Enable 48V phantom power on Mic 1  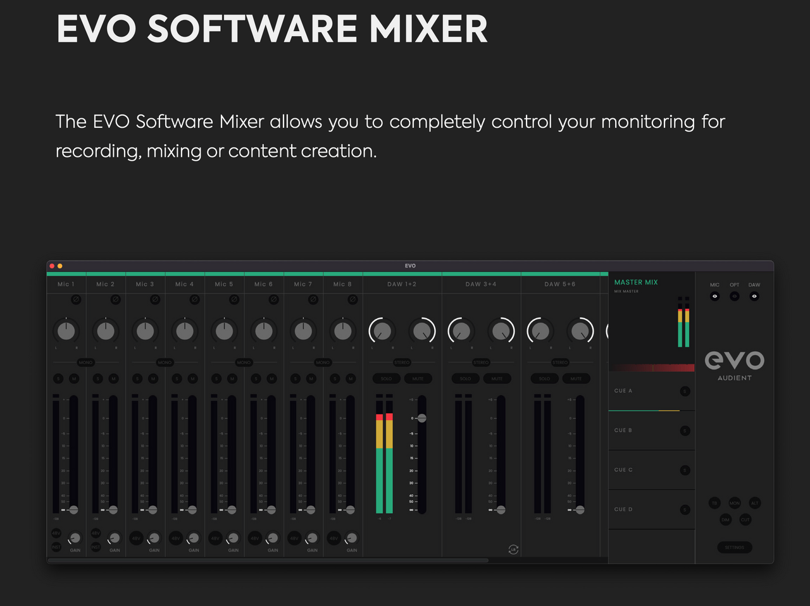tap(56, 533)
